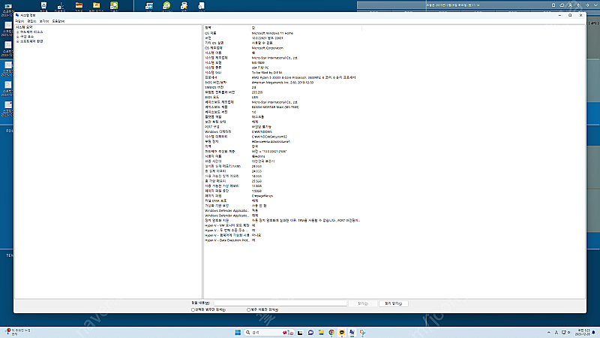600x338 pixels.
Task: Select the OS 이름 row
Action: (x=283, y=33)
